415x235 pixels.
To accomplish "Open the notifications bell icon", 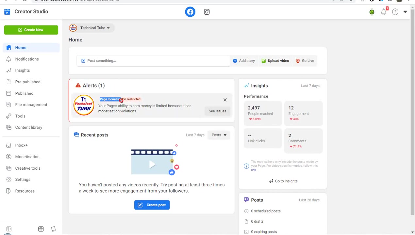I will 384,12.
